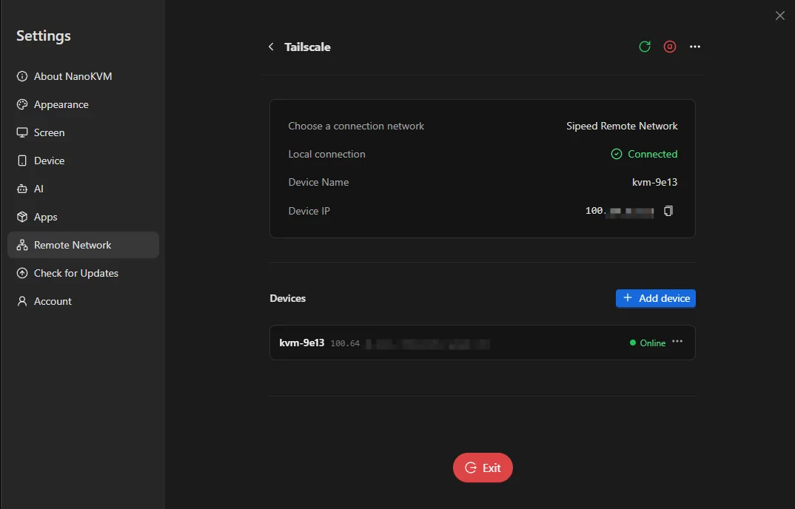
Task: Select Remote Network in sidebar
Action: [x=83, y=245]
